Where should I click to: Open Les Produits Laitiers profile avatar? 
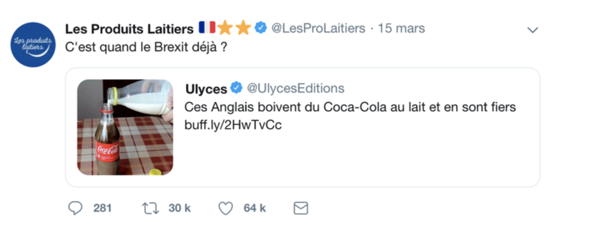33,44
